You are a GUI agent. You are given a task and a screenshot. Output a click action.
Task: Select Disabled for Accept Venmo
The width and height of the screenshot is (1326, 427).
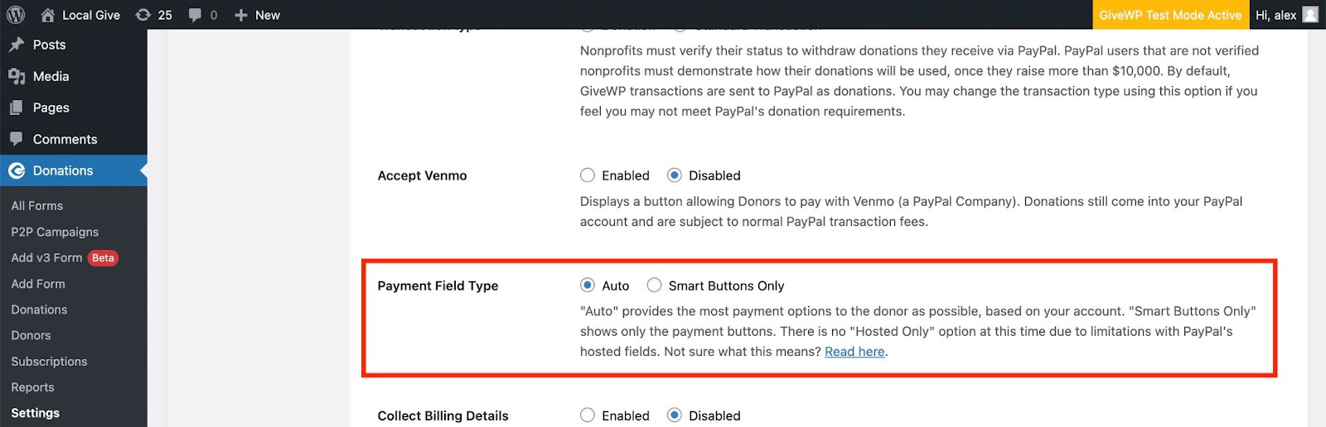(675, 175)
